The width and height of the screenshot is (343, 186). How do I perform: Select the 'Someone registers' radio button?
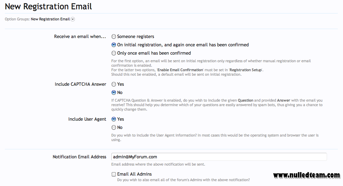[x=114, y=36]
